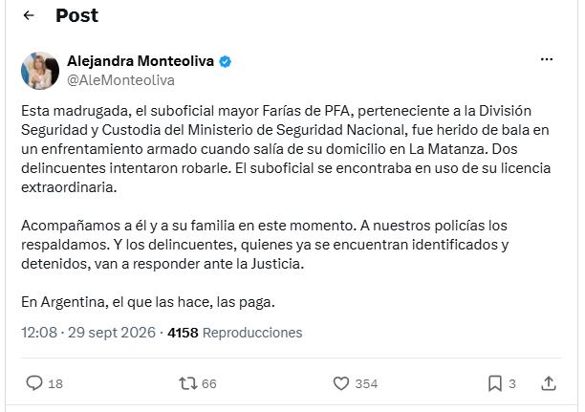Click the like count 354
585x412 pixels.
(366, 384)
